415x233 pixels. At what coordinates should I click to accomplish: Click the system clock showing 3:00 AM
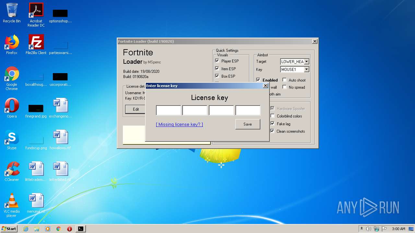398,229
